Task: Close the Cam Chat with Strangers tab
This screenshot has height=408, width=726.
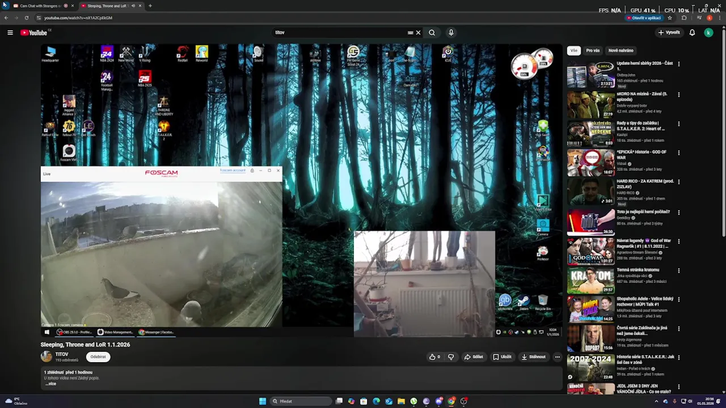Action: (x=72, y=6)
